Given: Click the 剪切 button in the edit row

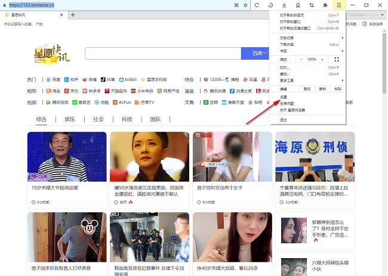Looking at the screenshot, I should pos(307,89).
